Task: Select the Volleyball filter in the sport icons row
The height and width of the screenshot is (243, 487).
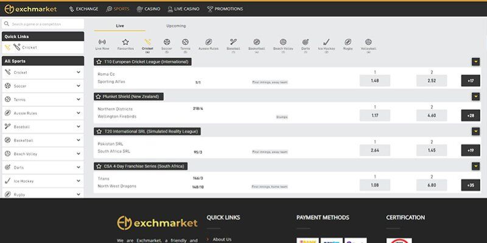Action: click(x=368, y=46)
